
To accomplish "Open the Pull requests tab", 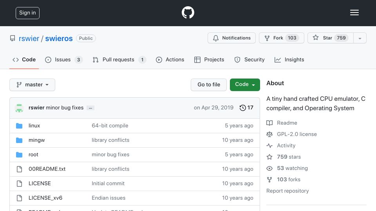I will [x=119, y=59].
